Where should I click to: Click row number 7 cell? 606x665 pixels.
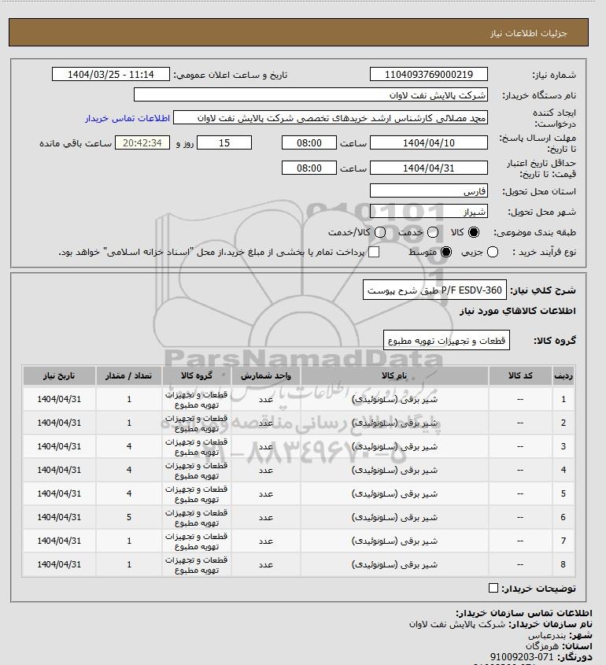click(x=564, y=541)
